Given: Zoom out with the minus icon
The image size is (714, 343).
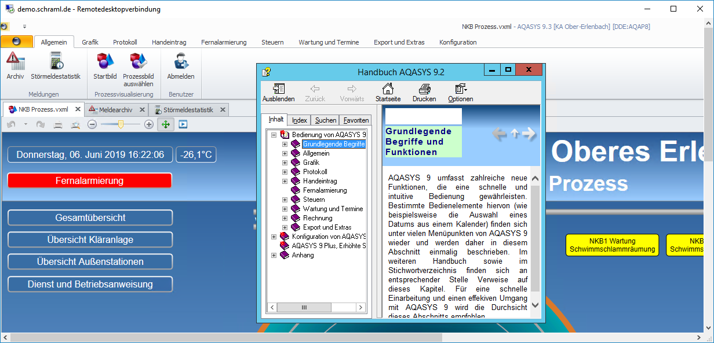Looking at the screenshot, I should (x=92, y=124).
